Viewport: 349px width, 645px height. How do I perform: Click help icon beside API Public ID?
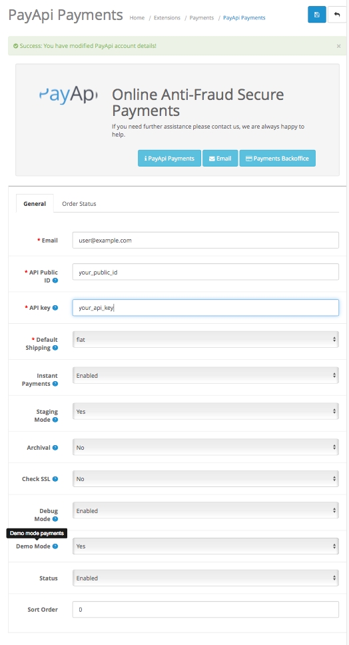point(55,281)
